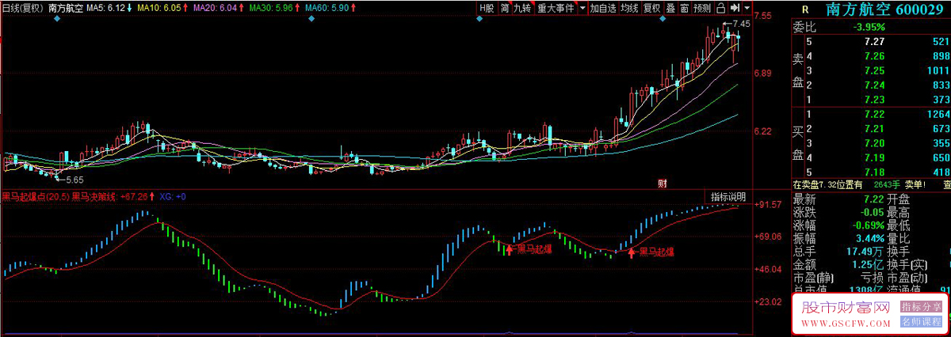
Task: Select the MA10: 6.05 label
Action: tap(158, 8)
